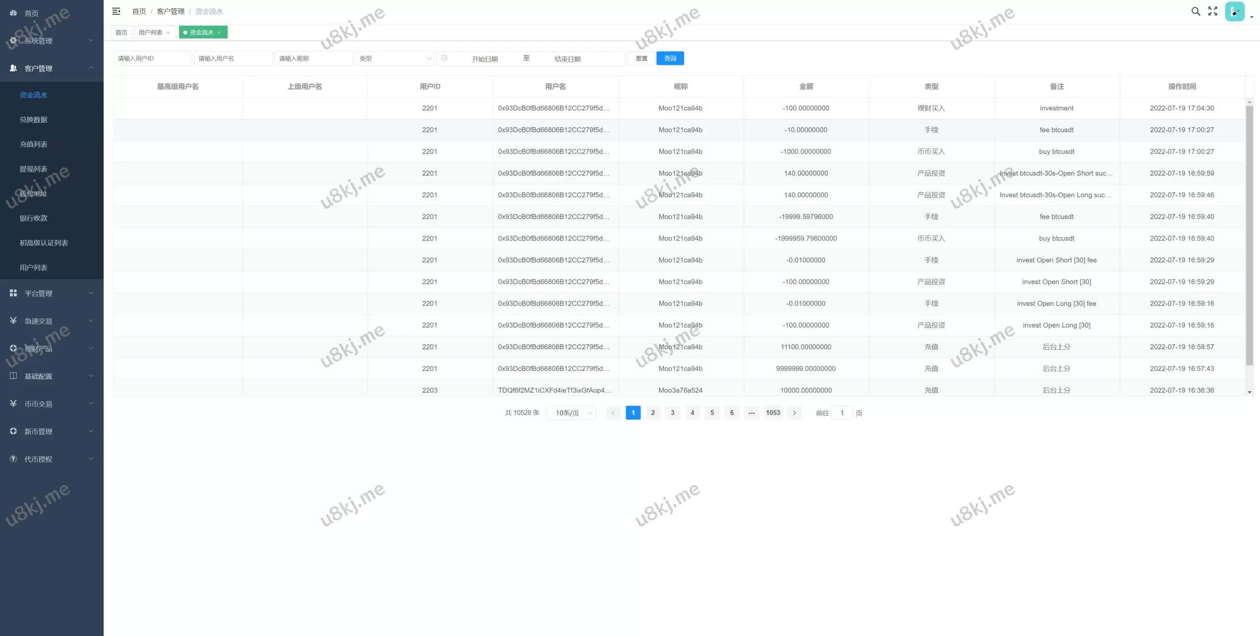1260x636 pixels.
Task: Click the blue 查询 button
Action: point(670,58)
